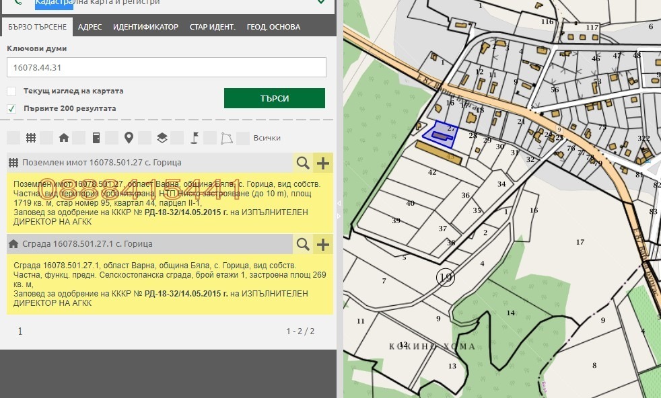Click the map pin filter icon

(x=129, y=138)
